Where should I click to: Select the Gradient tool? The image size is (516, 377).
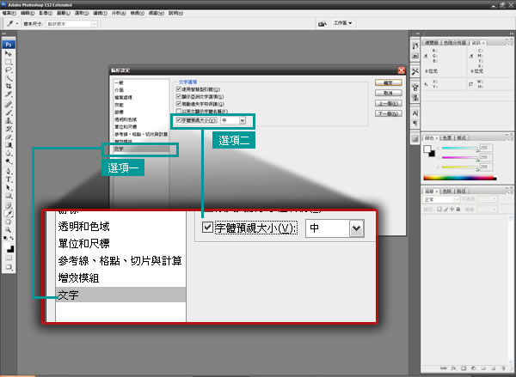pos(9,145)
